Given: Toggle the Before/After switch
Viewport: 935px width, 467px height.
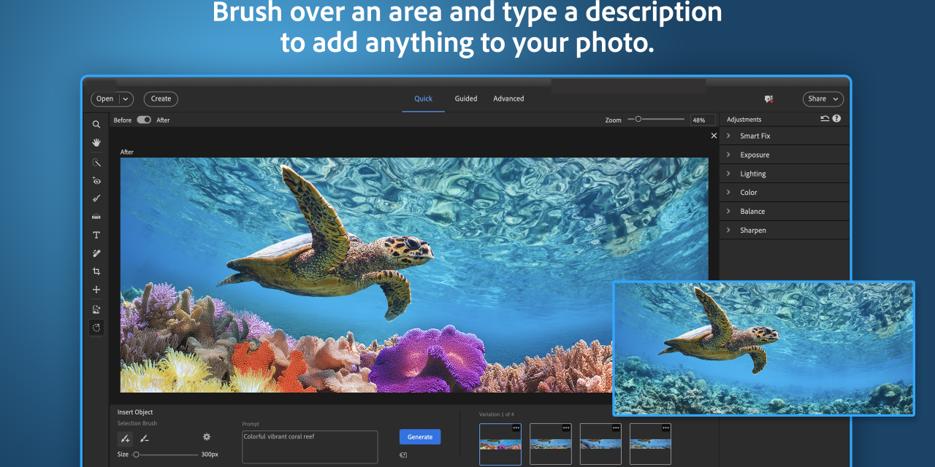Looking at the screenshot, I should coord(144,120).
